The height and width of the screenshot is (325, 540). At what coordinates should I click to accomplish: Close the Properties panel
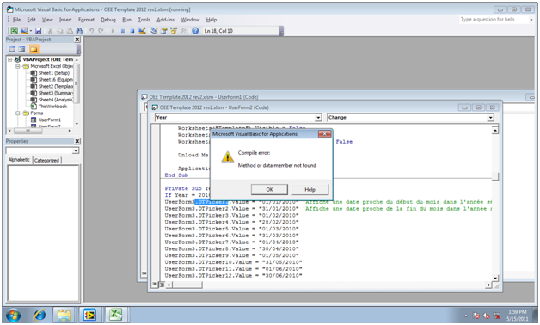coord(77,141)
